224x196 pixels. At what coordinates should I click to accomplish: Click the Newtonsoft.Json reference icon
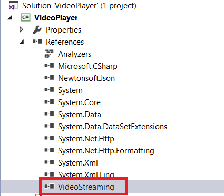point(50,78)
